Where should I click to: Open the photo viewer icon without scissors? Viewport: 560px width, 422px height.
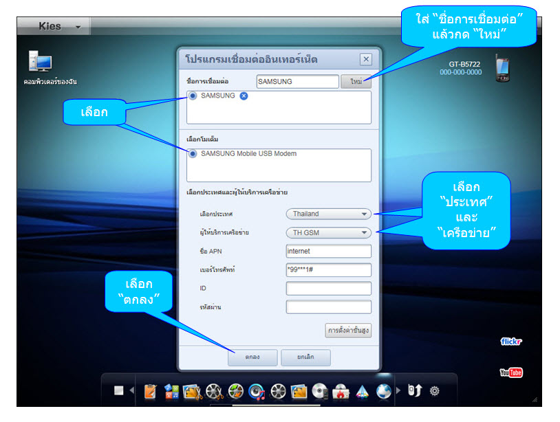[x=299, y=391]
